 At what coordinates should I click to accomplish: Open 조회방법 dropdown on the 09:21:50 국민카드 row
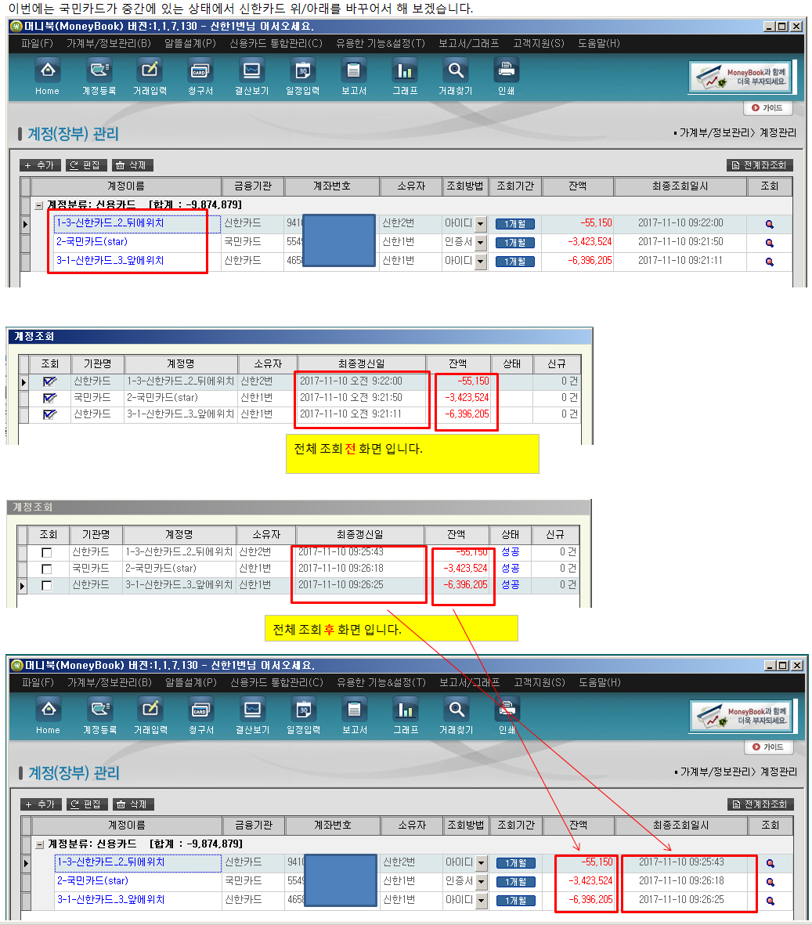[x=480, y=243]
